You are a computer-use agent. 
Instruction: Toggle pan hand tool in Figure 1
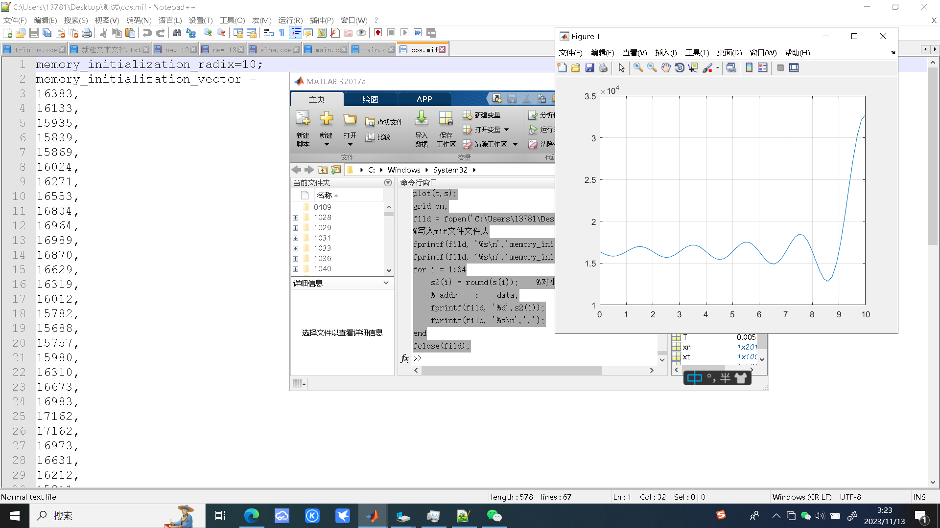666,68
